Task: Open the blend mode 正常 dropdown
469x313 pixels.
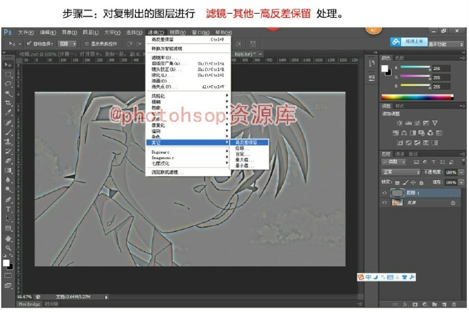Action: [401, 172]
